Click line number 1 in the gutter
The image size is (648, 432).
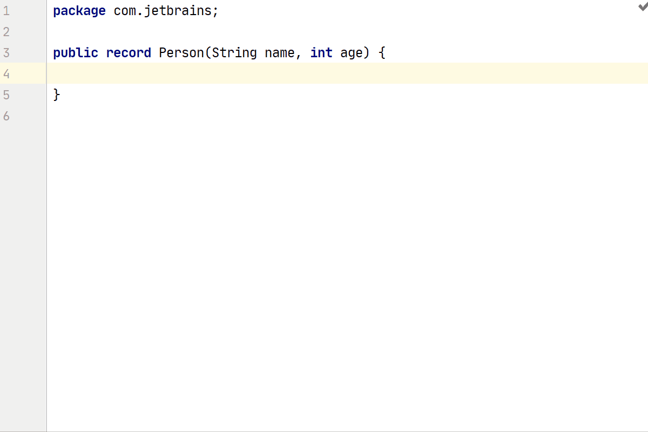pos(6,11)
